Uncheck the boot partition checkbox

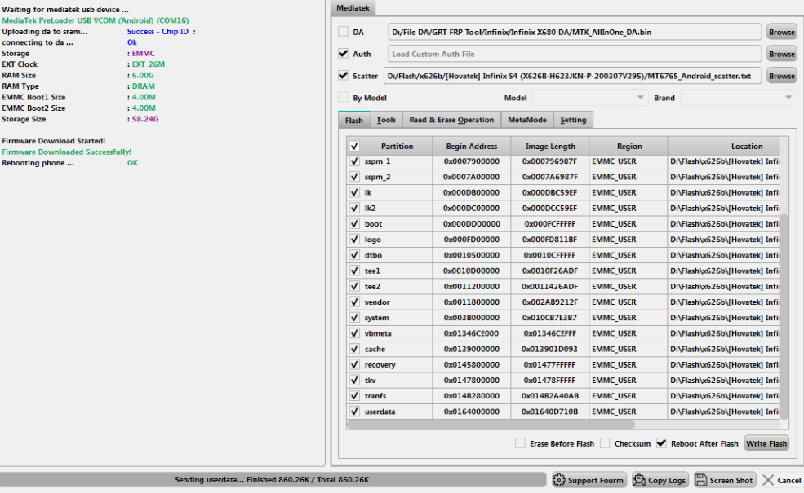[x=353, y=224]
